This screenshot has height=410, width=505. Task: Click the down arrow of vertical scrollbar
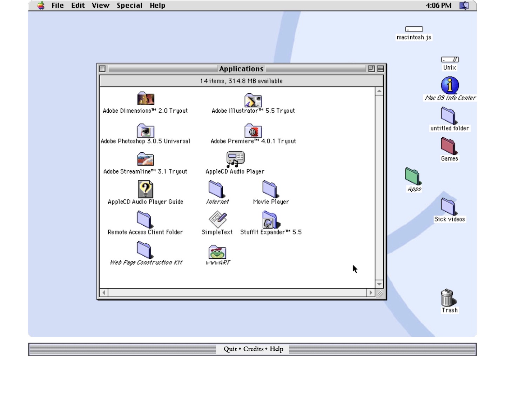[379, 284]
